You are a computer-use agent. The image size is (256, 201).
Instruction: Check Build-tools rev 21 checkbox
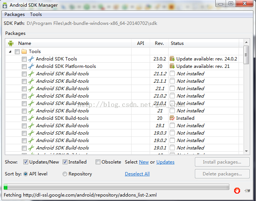[24, 111]
